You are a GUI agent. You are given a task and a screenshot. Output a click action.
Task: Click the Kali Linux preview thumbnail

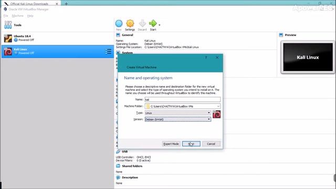point(308,57)
